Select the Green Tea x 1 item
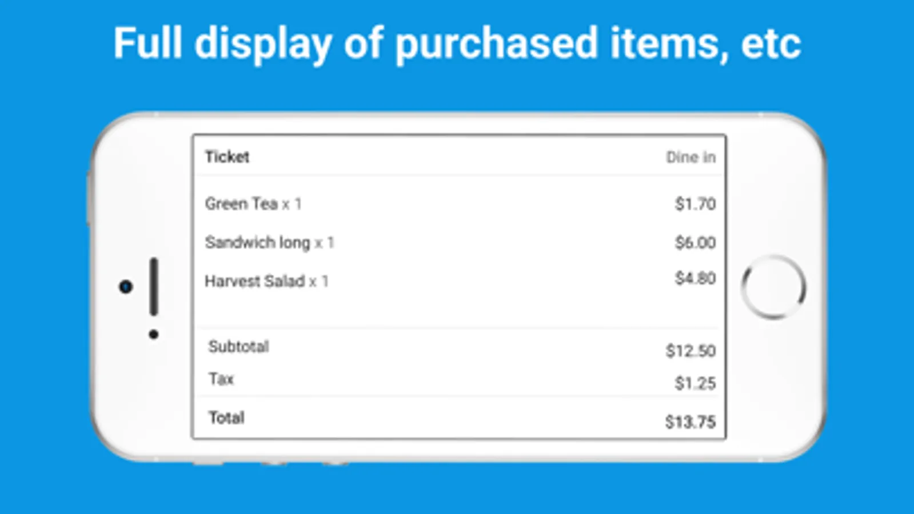This screenshot has height=514, width=914. (x=253, y=204)
